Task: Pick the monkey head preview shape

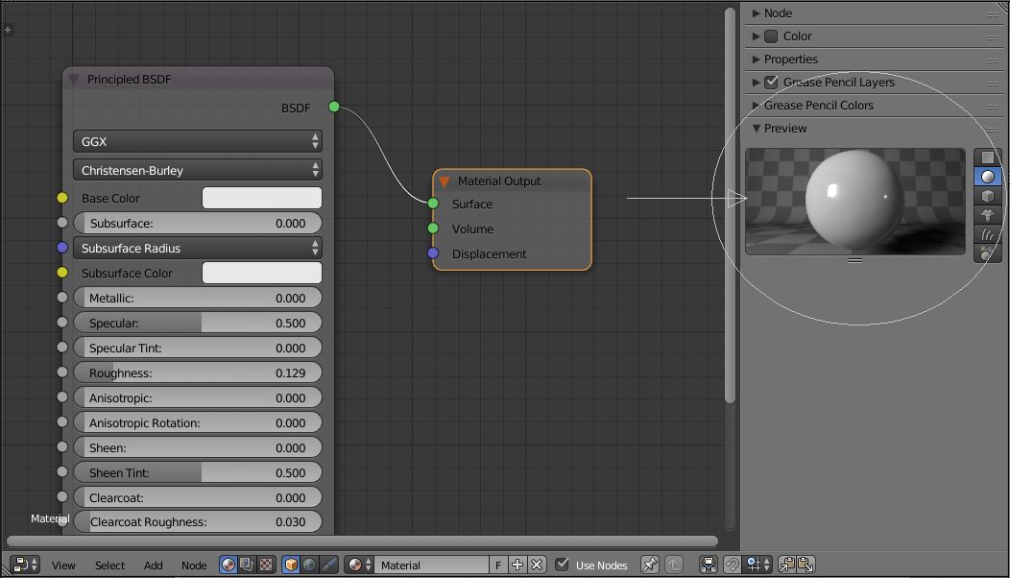Action: tap(987, 215)
